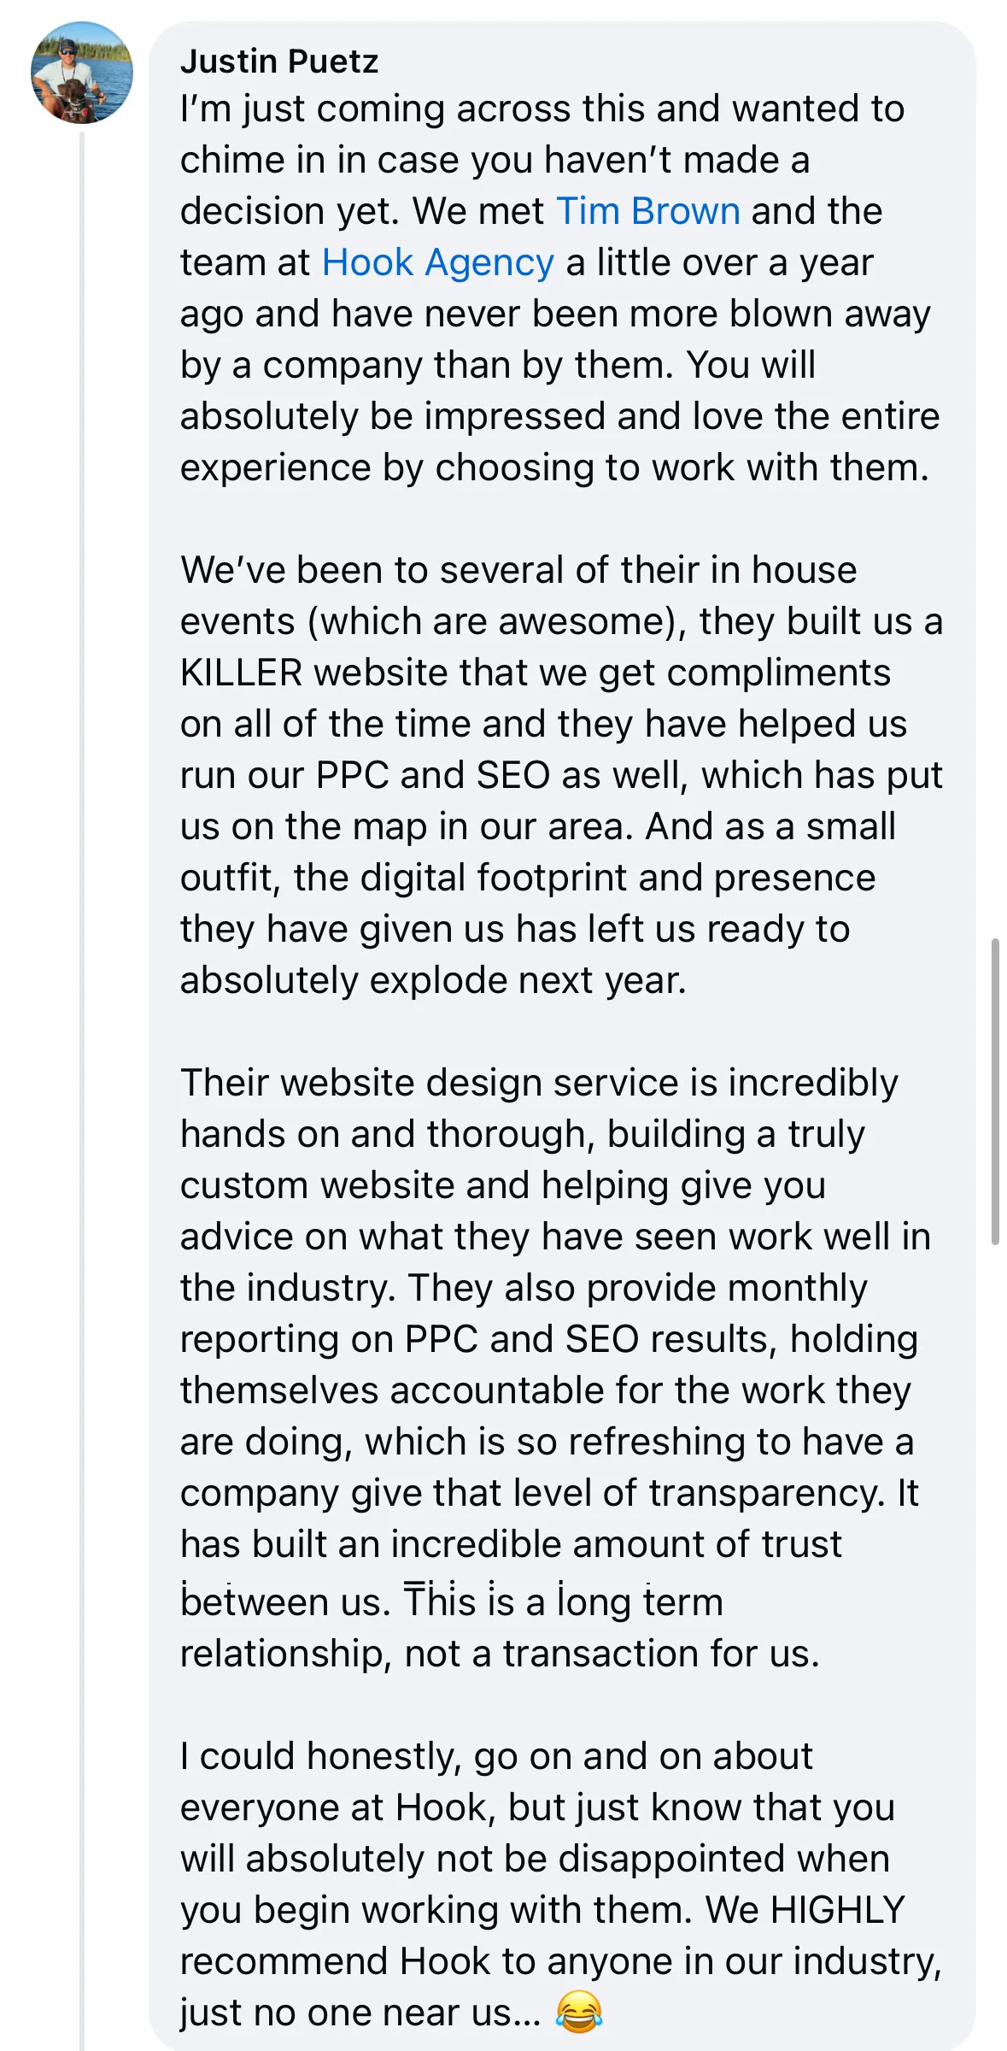Click the word "KILLER" in the comment
The image size is (1007, 2051).
241,673
